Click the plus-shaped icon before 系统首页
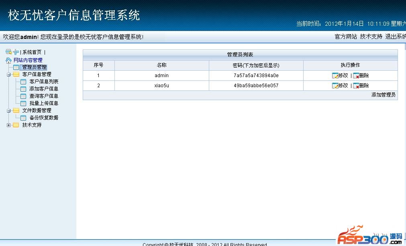Viewport: 406px width, 246px height. (x=16, y=52)
